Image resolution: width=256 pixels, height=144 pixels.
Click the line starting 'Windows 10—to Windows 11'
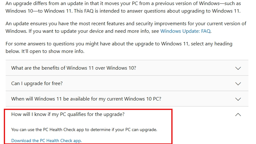click(x=123, y=11)
